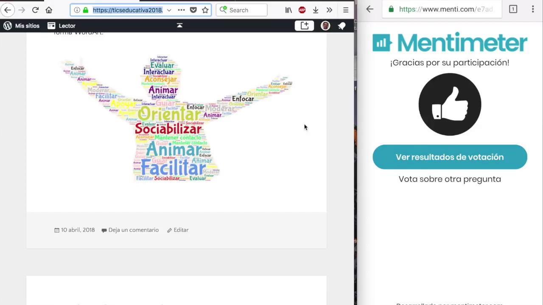The width and height of the screenshot is (543, 305).
Task: Open the Firefox hamburger menu
Action: click(346, 10)
